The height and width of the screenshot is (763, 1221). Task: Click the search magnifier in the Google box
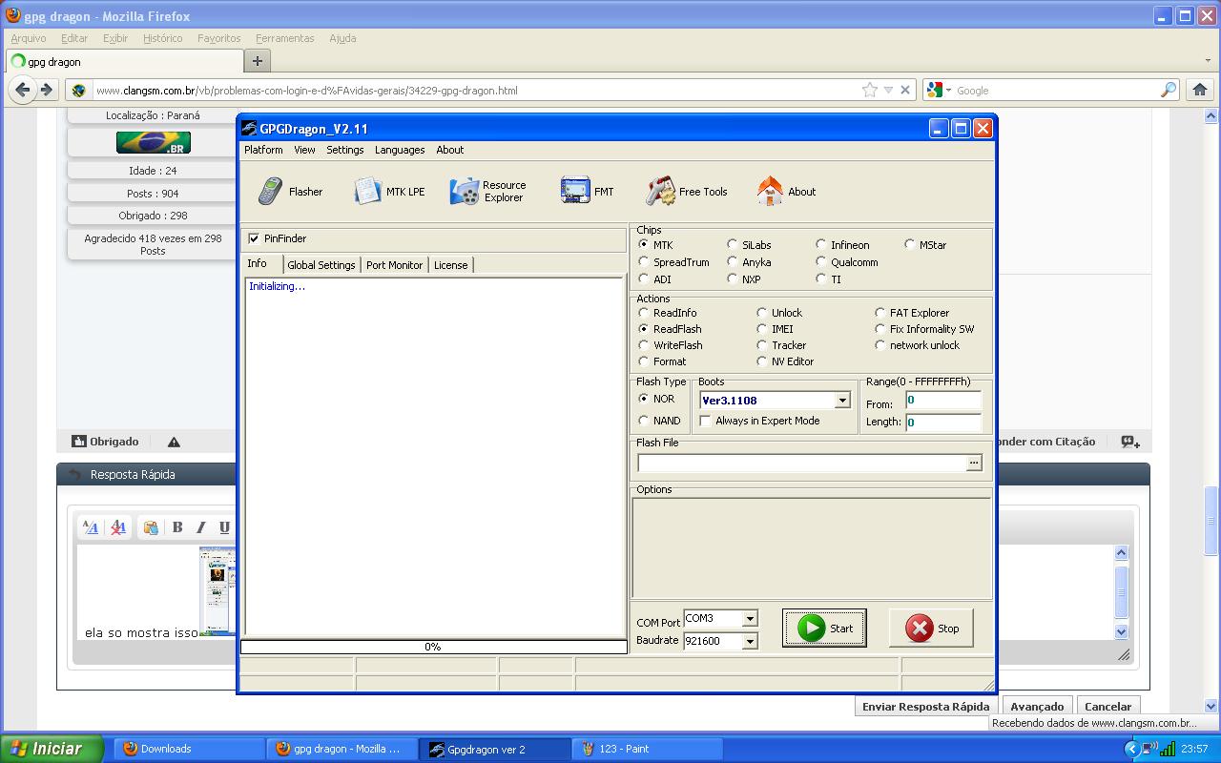point(1169,90)
